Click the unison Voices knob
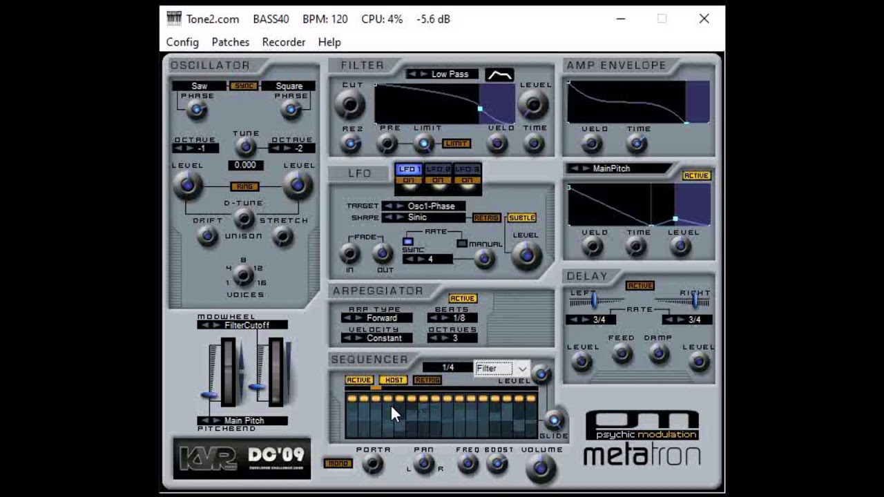 pyautogui.click(x=243, y=275)
